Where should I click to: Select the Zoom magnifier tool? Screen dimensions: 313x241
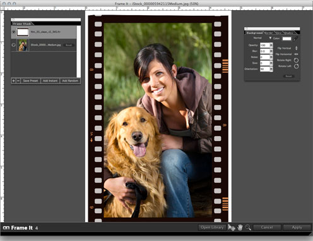pyautogui.click(x=248, y=227)
